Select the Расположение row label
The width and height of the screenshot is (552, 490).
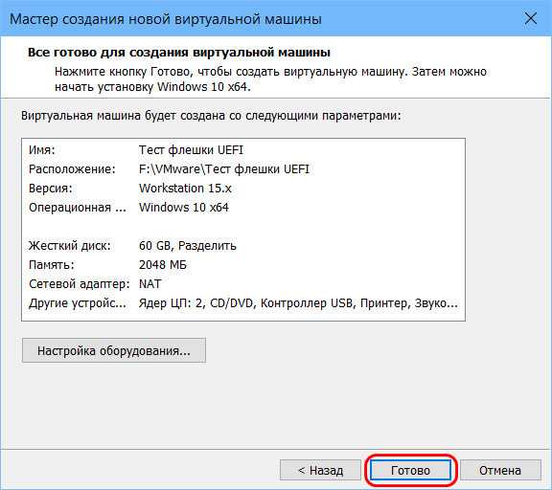[72, 169]
